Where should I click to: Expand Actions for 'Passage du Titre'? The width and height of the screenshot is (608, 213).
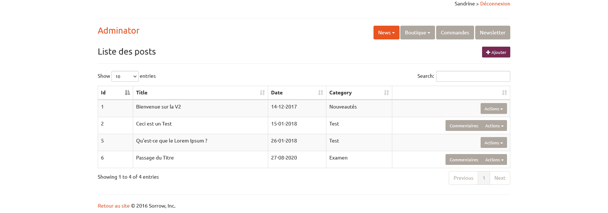(494, 159)
